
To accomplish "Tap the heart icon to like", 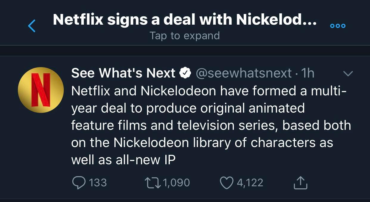I will click(226, 183).
